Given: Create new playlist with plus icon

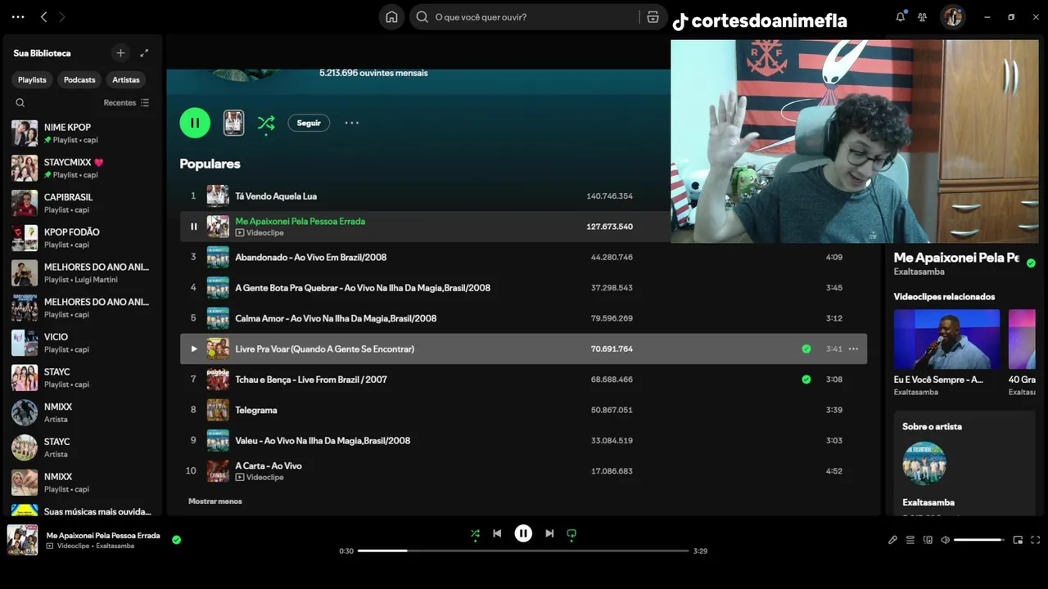Looking at the screenshot, I should click(x=120, y=53).
